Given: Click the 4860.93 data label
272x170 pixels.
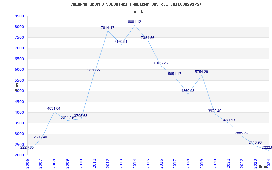Looking at the screenshot, I should (188, 91).
